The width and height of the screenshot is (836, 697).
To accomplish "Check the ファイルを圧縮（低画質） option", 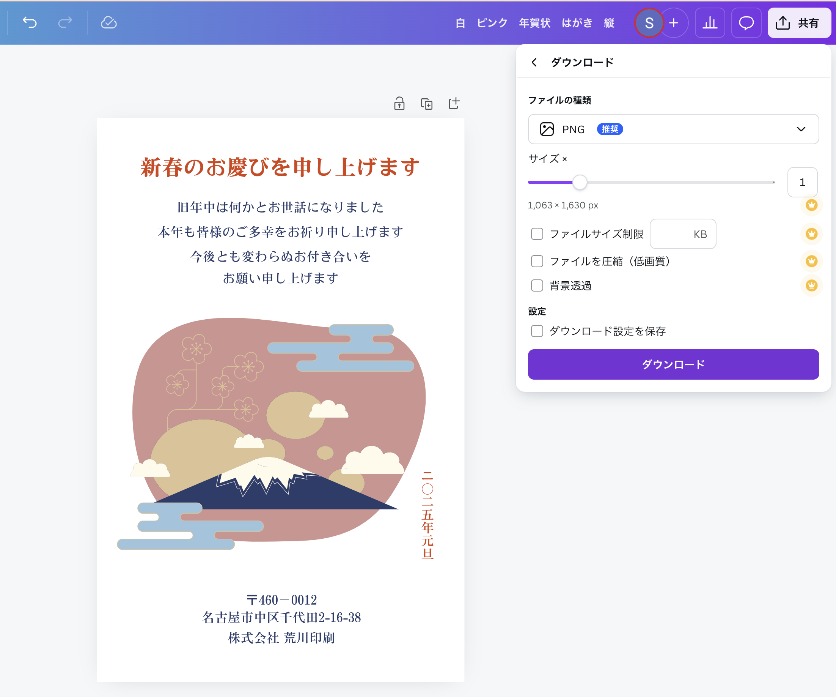I will (x=537, y=262).
